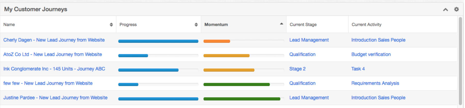The width and height of the screenshot is (465, 108).
Task: Click the vertical scrollbar on the right
Action: pos(460,62)
